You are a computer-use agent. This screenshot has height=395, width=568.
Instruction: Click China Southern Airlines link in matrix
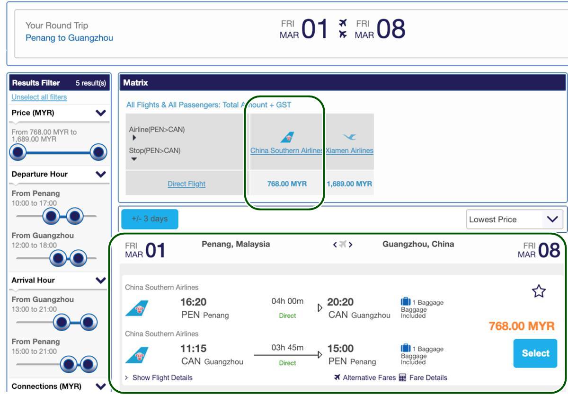pyautogui.click(x=286, y=150)
